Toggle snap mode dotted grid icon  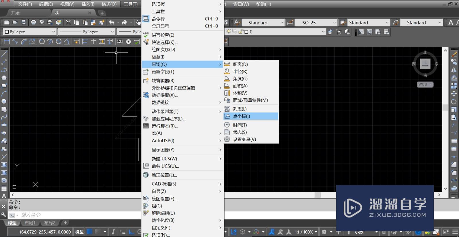point(98,232)
